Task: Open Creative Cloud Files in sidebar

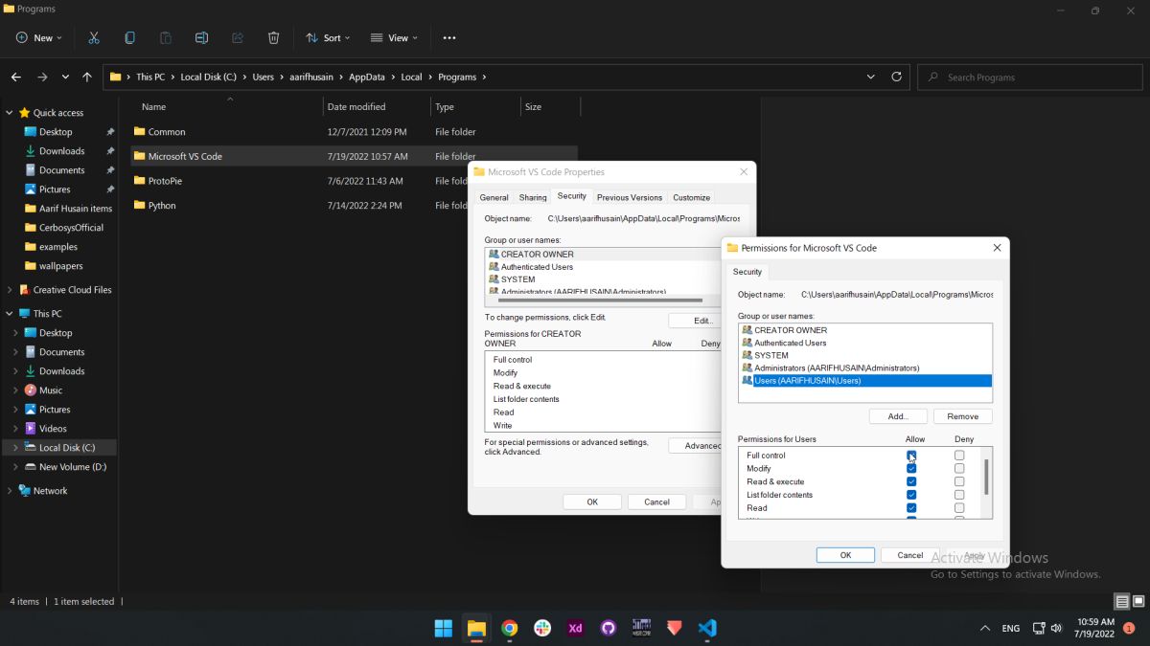Action: click(x=72, y=289)
